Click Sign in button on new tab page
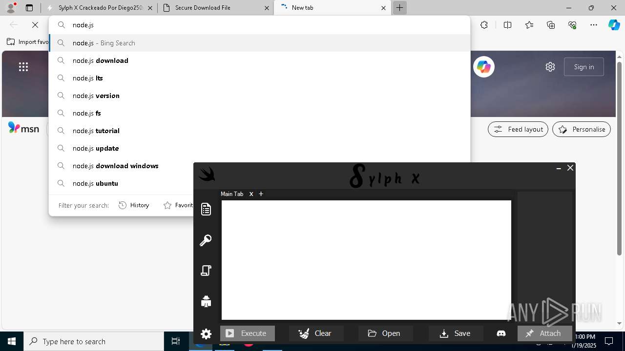The image size is (625, 351). coord(584,67)
